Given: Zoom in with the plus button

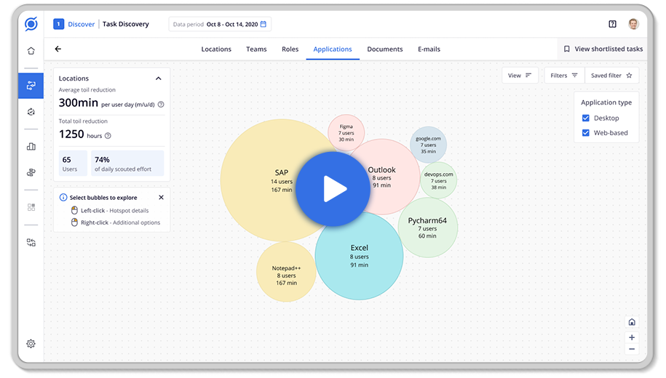Looking at the screenshot, I should pyautogui.click(x=632, y=338).
